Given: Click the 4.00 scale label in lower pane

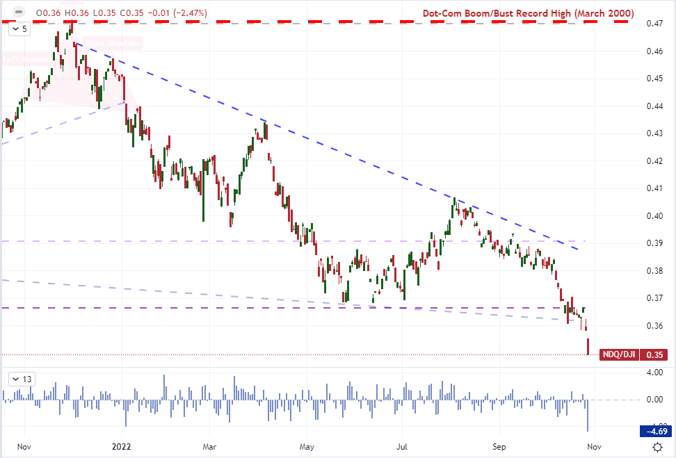Looking at the screenshot, I should tap(655, 373).
